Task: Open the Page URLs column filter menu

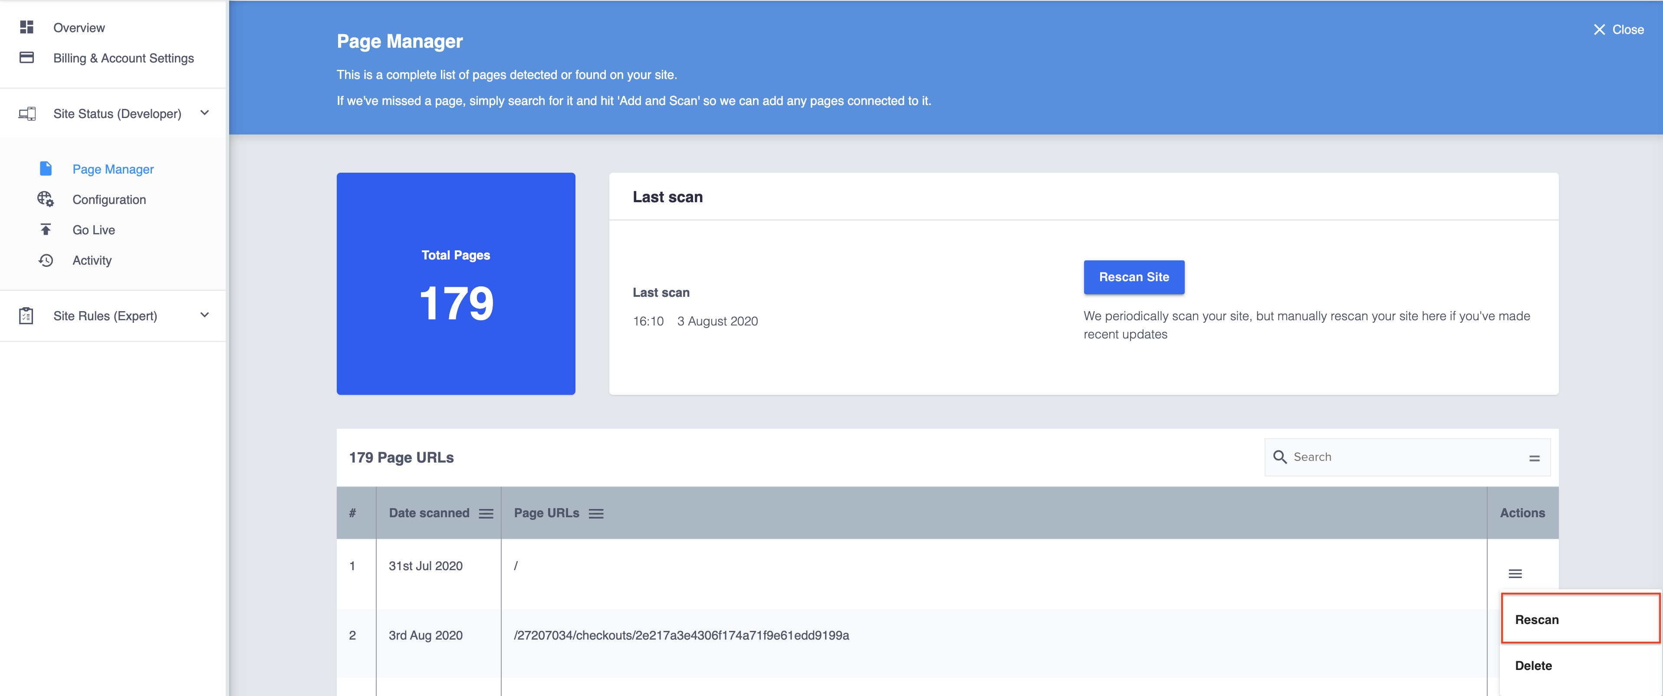Action: click(x=596, y=513)
